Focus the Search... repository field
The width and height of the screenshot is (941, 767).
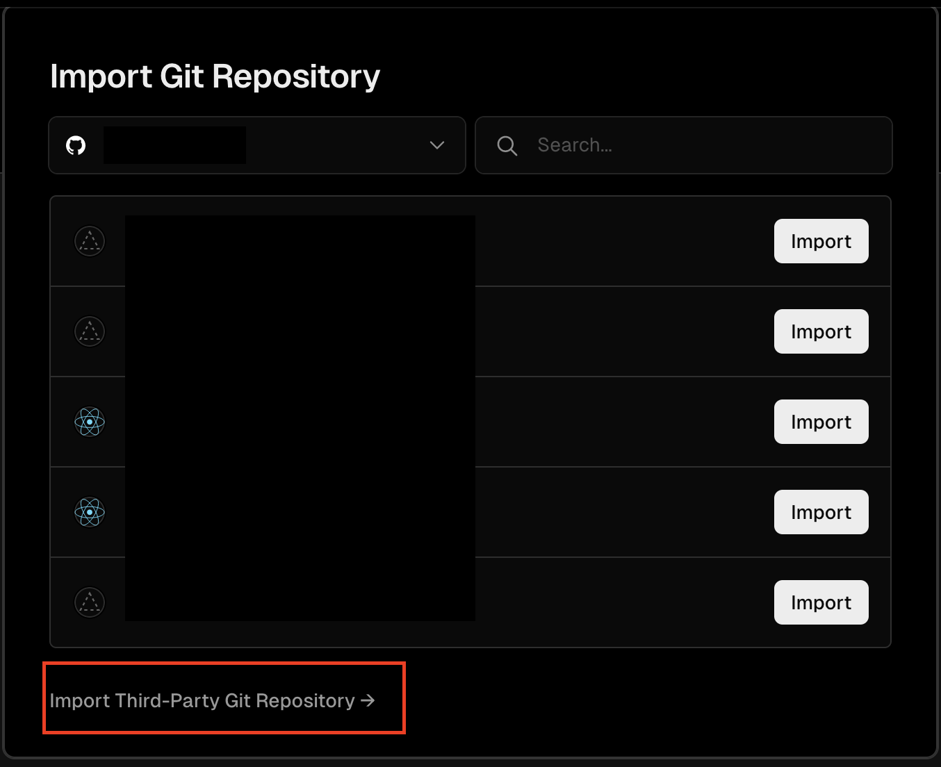[684, 145]
